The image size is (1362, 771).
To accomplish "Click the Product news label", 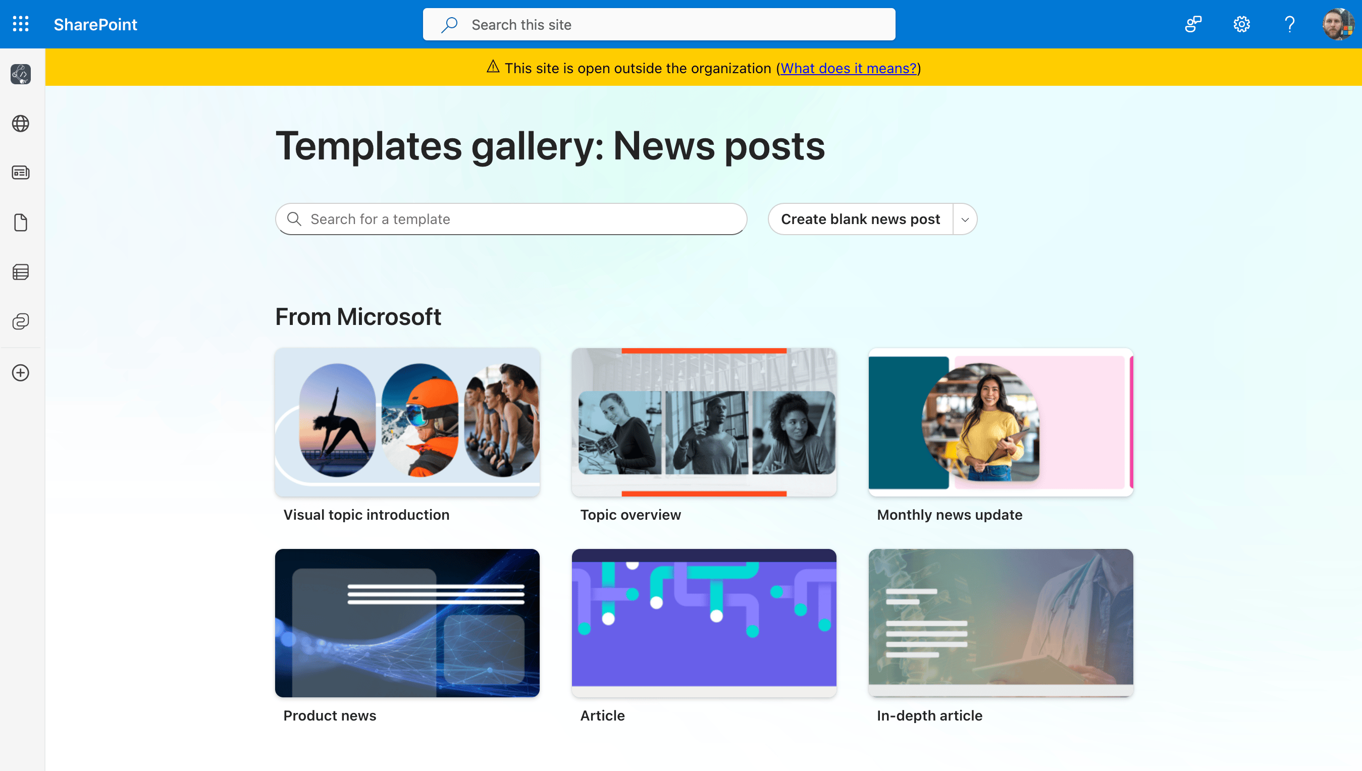I will (330, 715).
